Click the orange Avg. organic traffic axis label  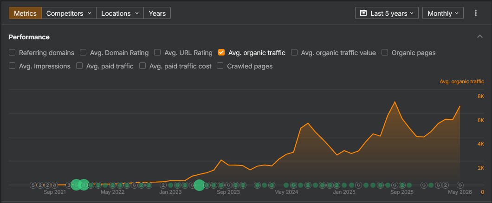(461, 81)
